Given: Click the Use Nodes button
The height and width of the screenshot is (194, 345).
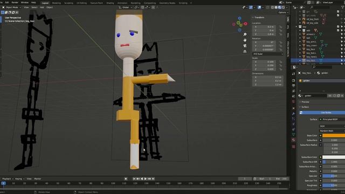Looking at the screenshot, I should click(322, 113).
